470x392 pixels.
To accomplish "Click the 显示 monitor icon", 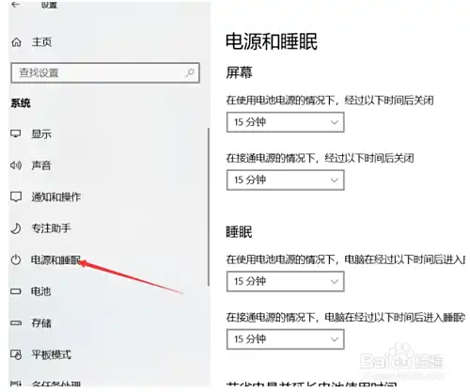I will [16, 133].
